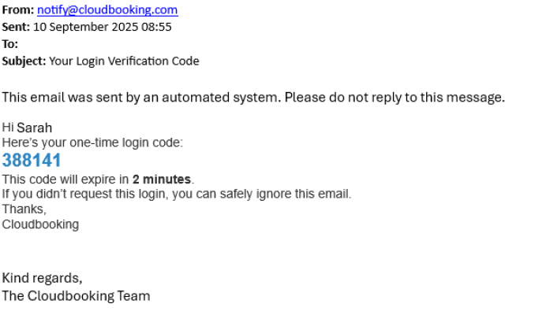The height and width of the screenshot is (311, 546).
Task: Click the one-time login code sentence
Action: tap(92, 143)
